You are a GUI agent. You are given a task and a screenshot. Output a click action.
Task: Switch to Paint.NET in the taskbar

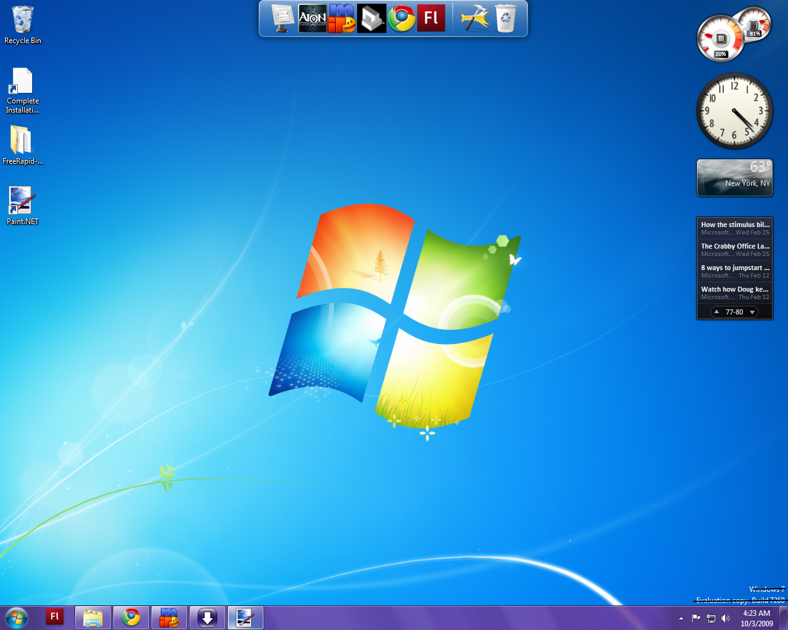pyautogui.click(x=246, y=618)
